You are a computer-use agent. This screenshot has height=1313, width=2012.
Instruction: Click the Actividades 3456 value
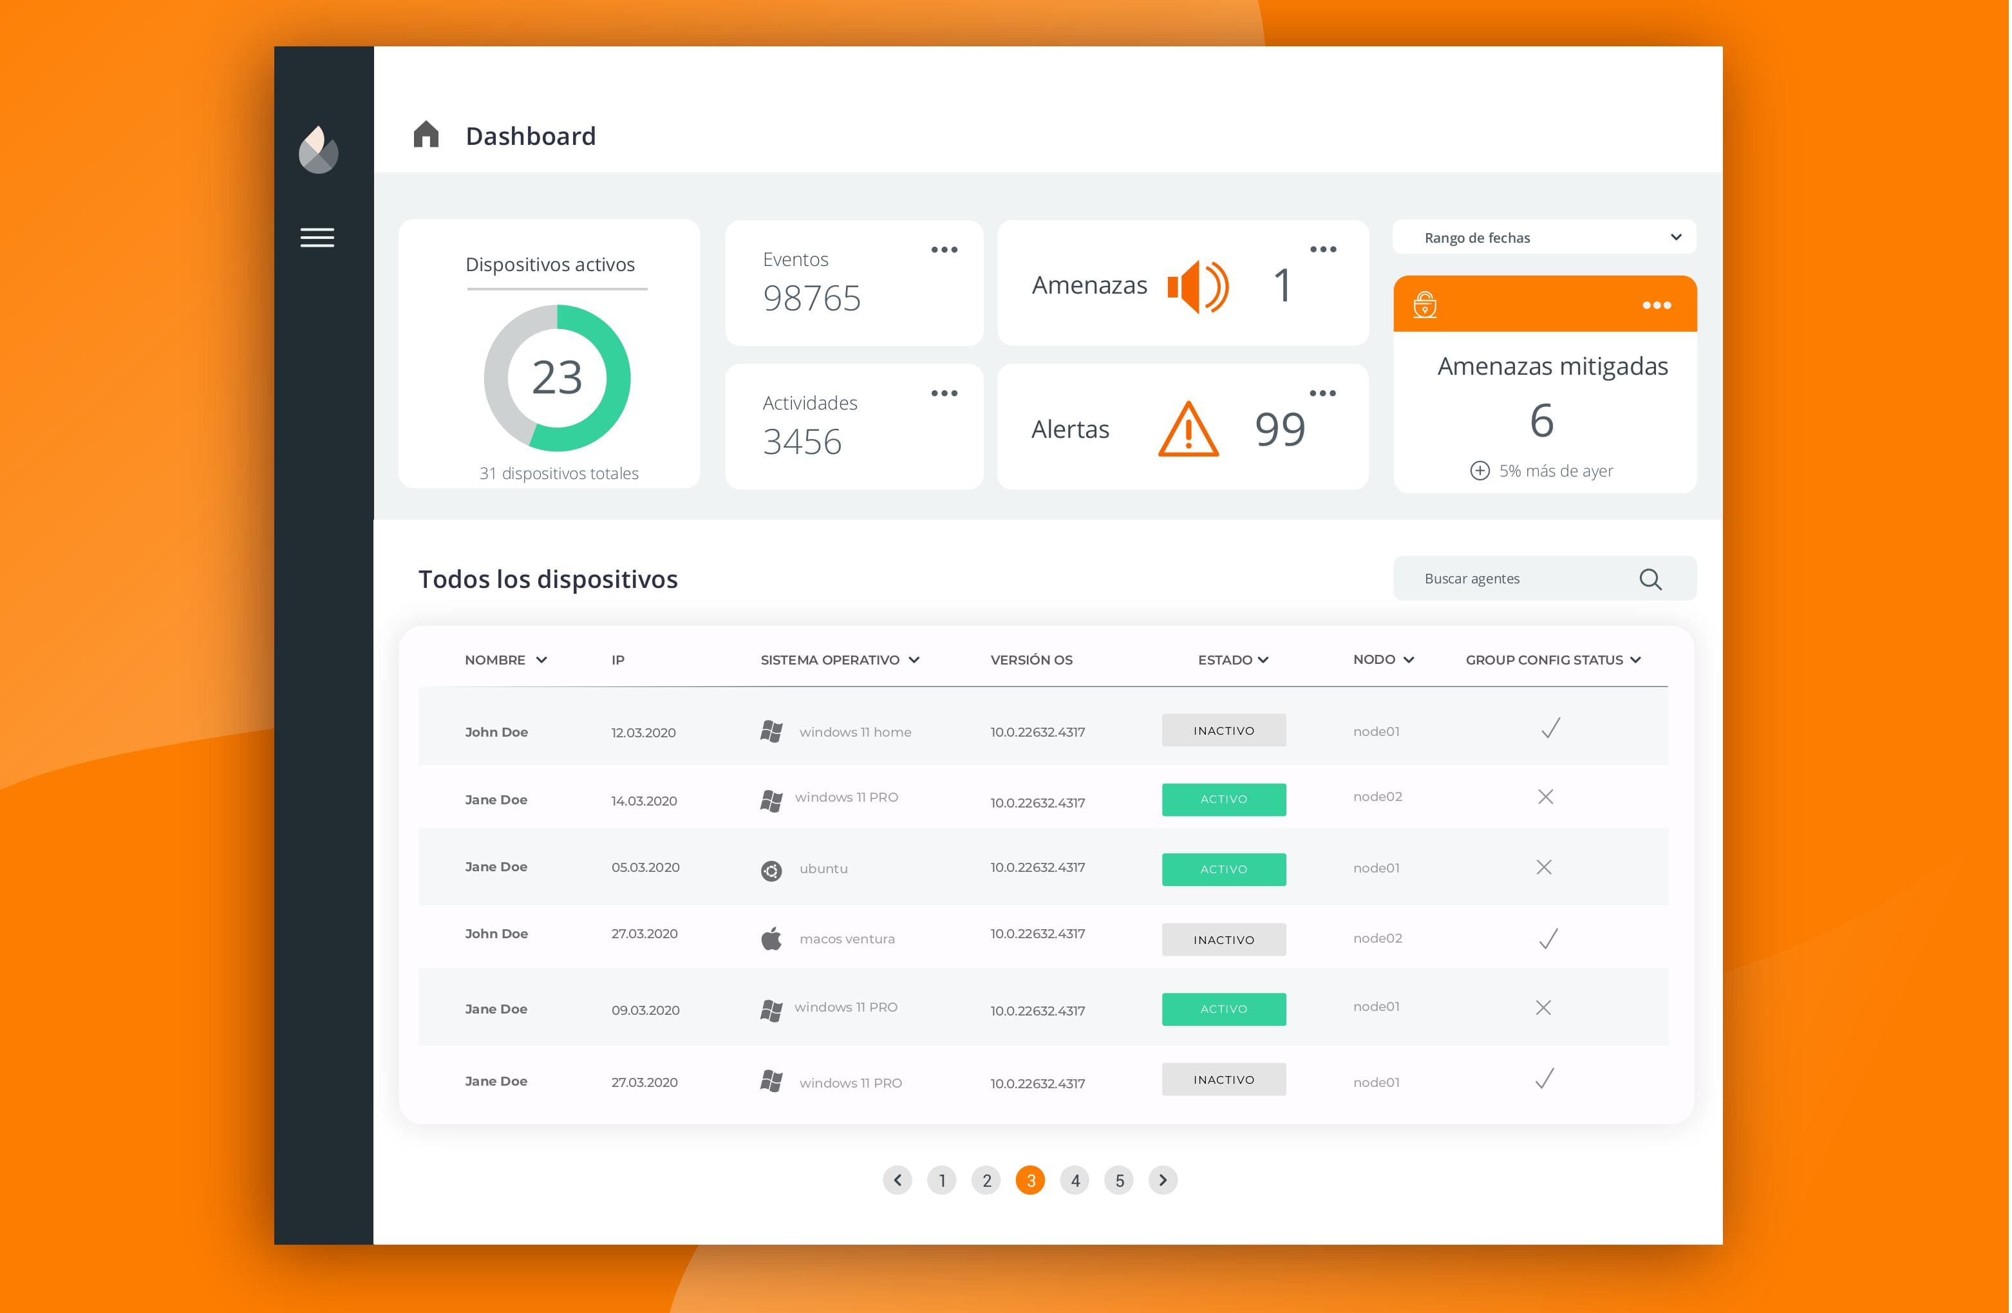tap(802, 442)
